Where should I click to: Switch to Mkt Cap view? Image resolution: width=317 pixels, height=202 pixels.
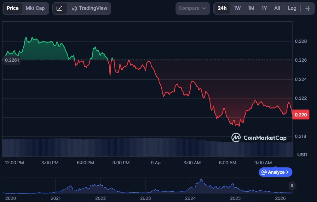coord(35,8)
